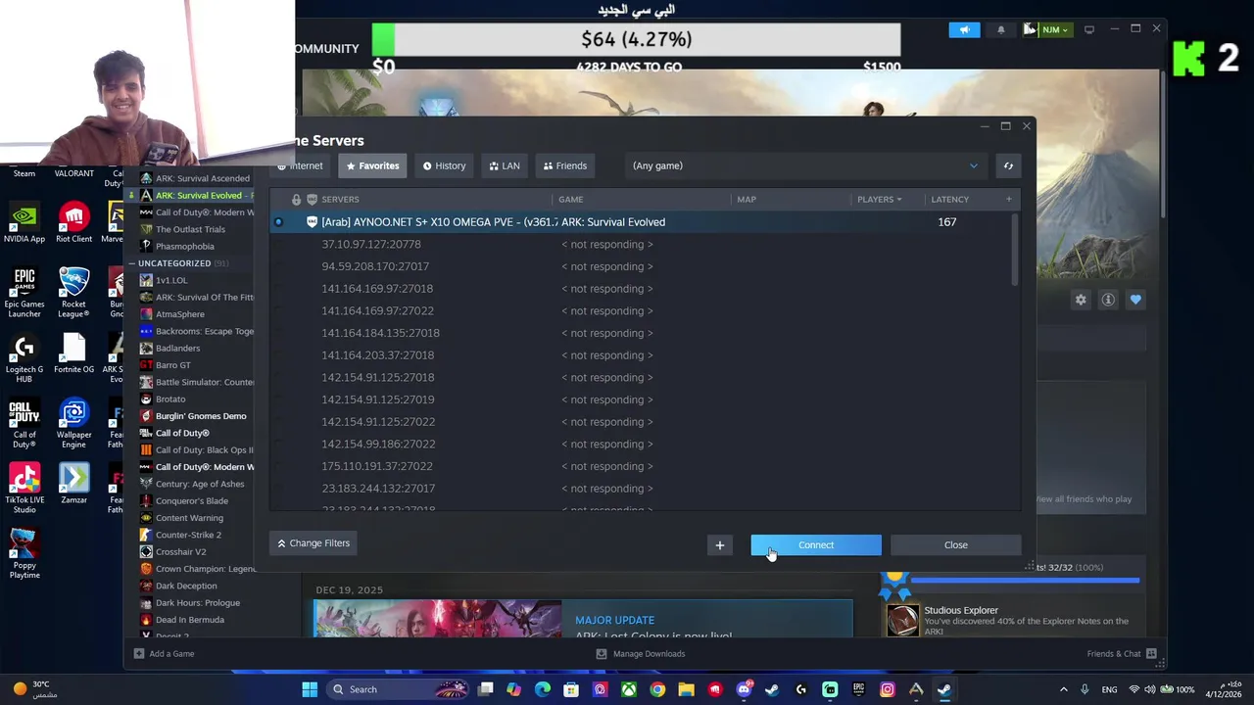Open NVIDIA App desktop shortcut
The width and height of the screenshot is (1254, 705).
tap(24, 222)
